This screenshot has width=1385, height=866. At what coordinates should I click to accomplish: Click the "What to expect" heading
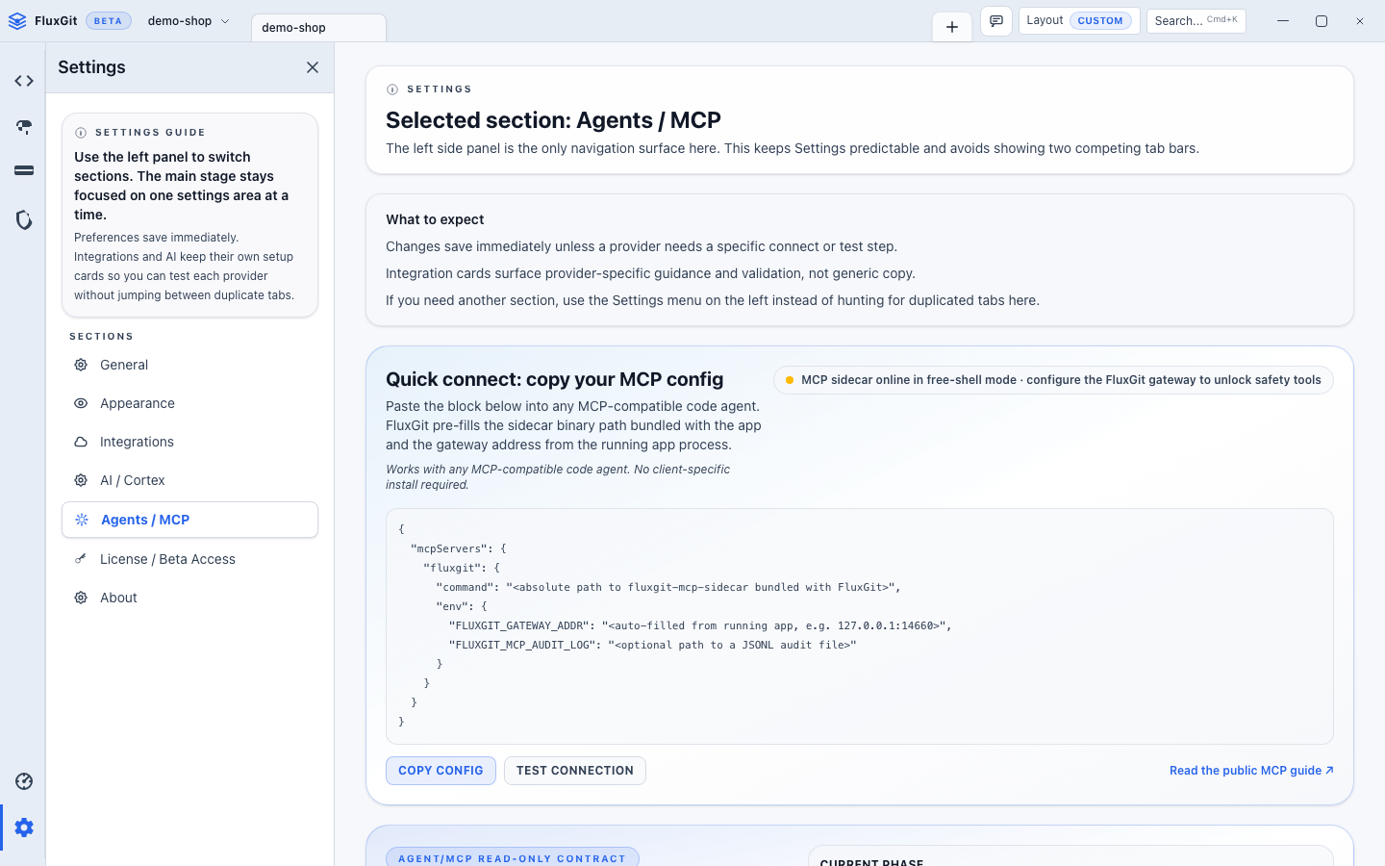point(435,219)
